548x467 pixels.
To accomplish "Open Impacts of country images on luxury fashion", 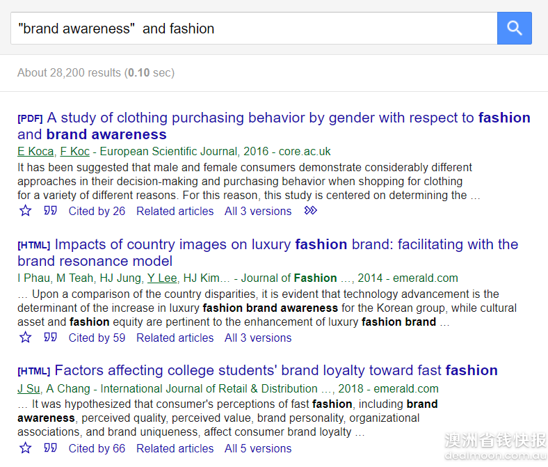I will coord(268,253).
